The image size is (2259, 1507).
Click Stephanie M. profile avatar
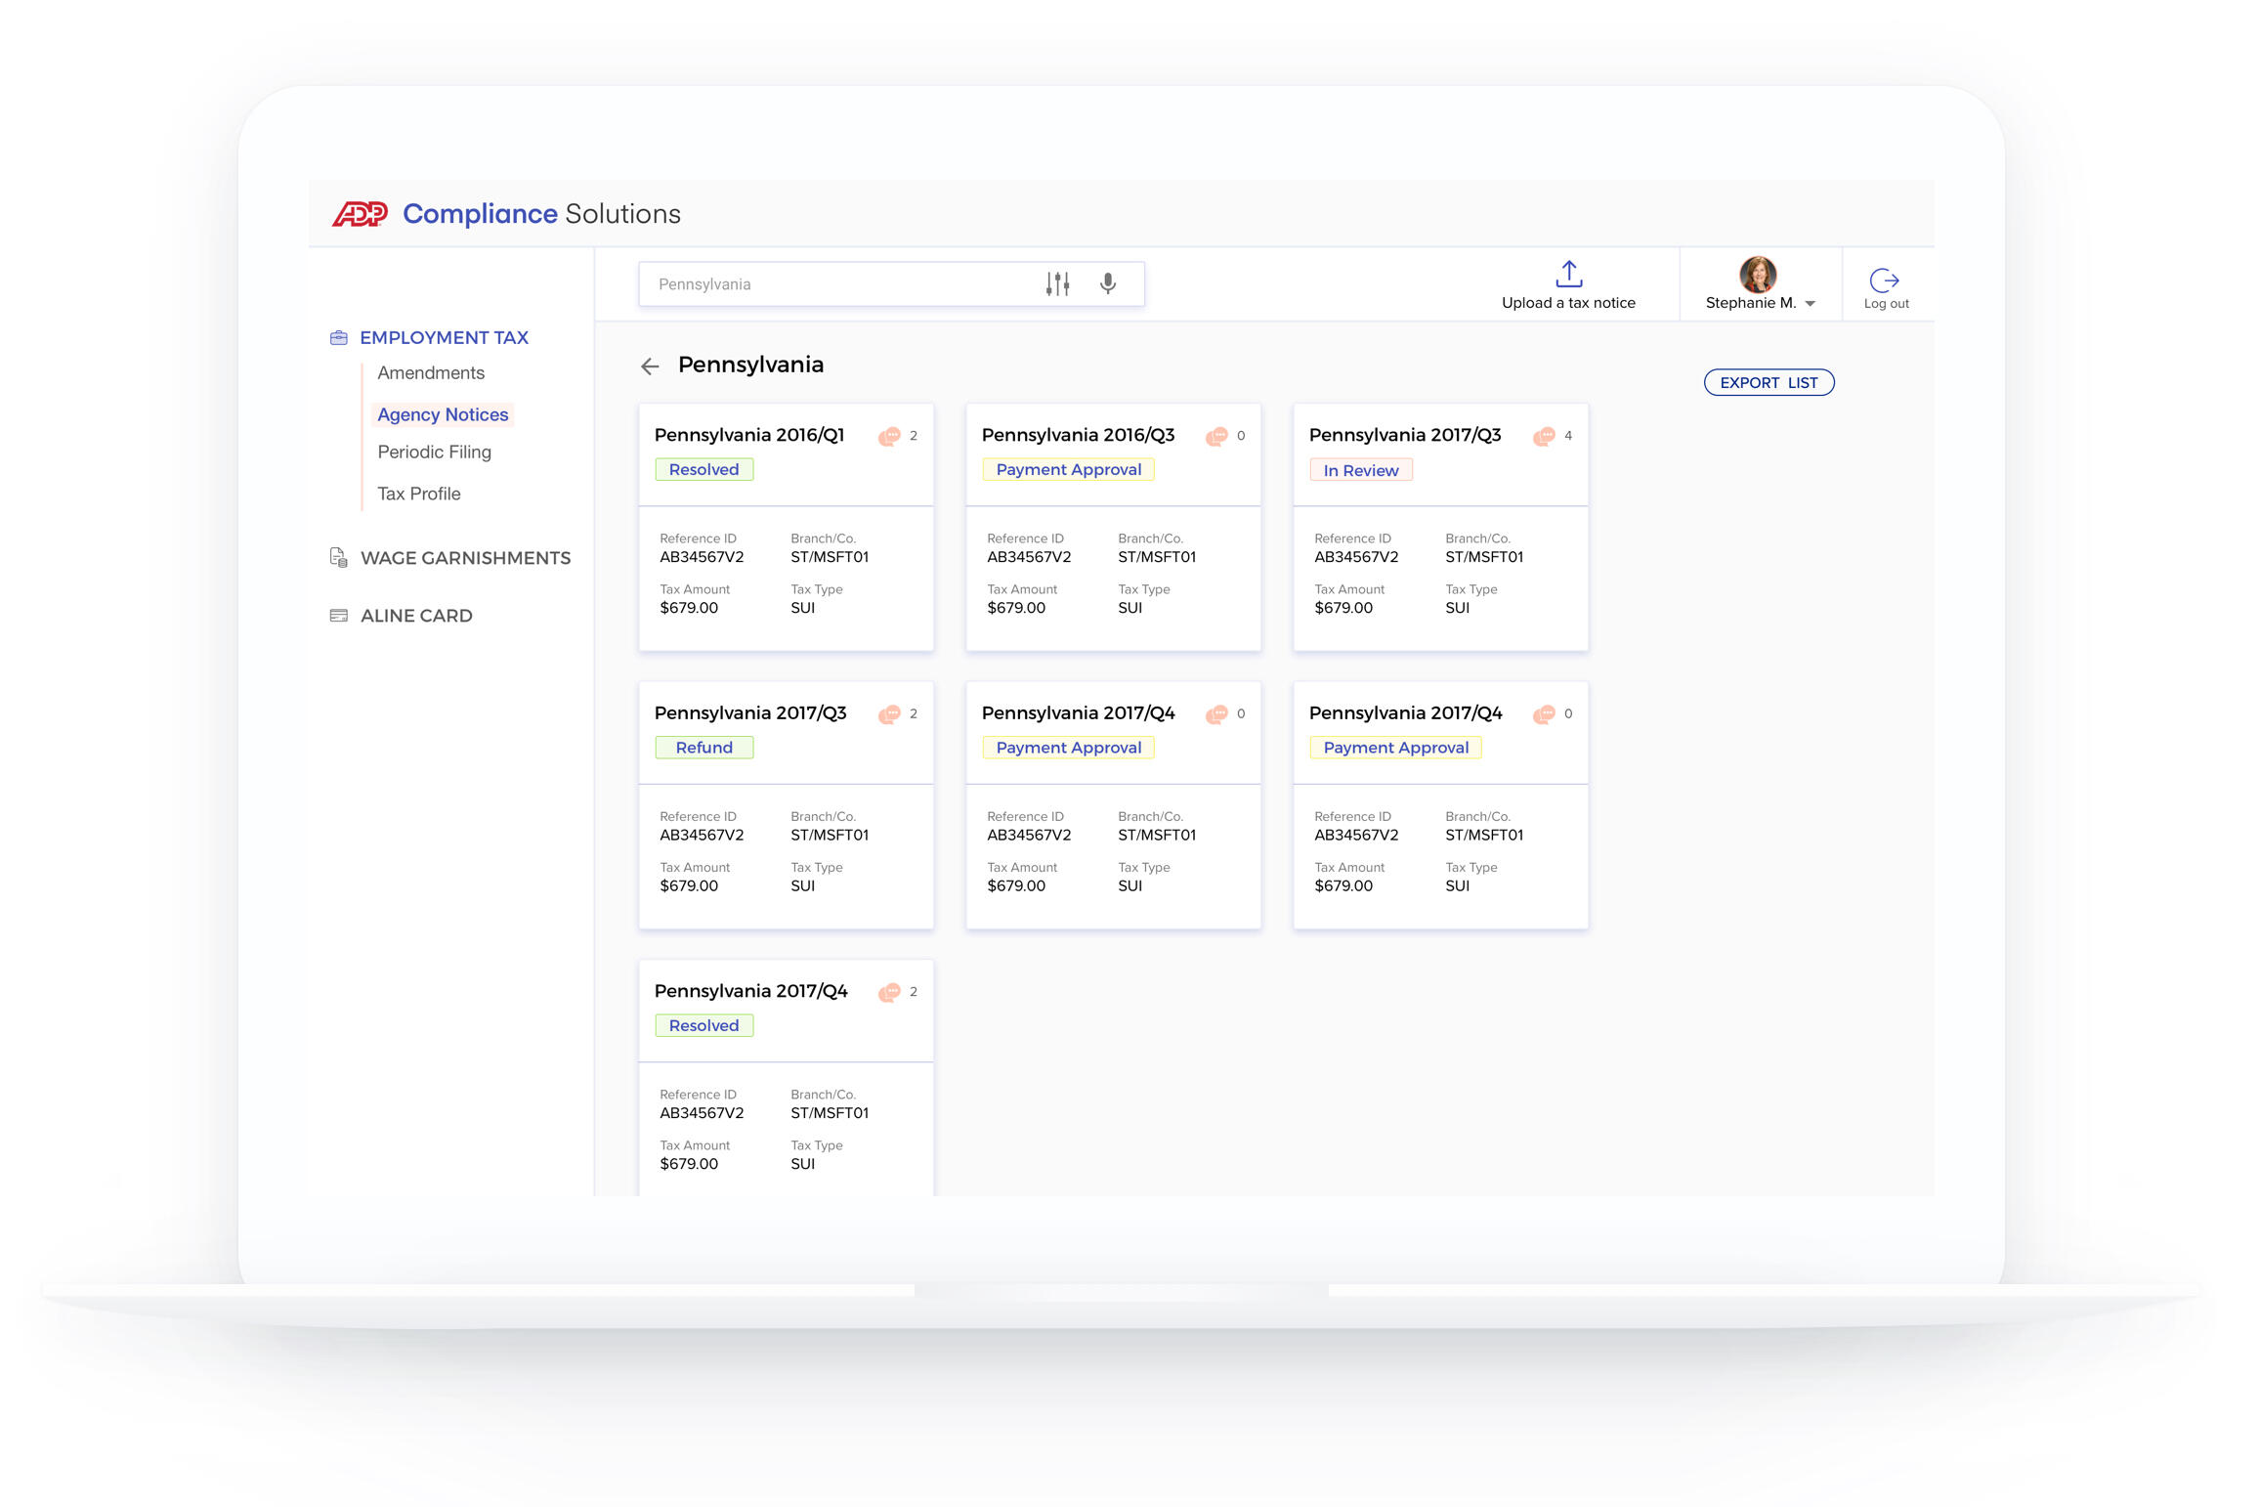click(1757, 275)
